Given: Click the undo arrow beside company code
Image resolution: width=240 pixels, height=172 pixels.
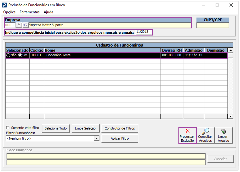Looking at the screenshot, I should tap(25, 25).
